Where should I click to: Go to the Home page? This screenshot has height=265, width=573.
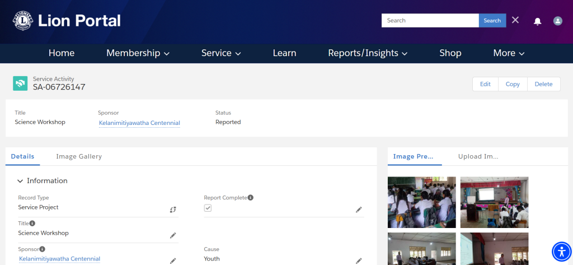click(62, 53)
